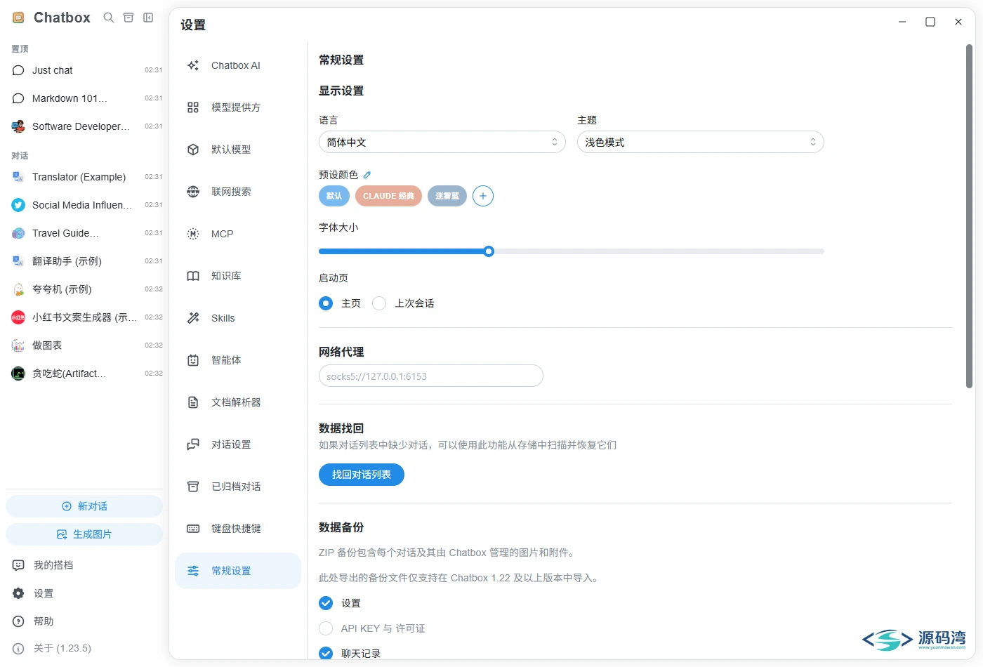Click the gear icon for 设置 in sidebar
This screenshot has height=667, width=983.
(18, 593)
